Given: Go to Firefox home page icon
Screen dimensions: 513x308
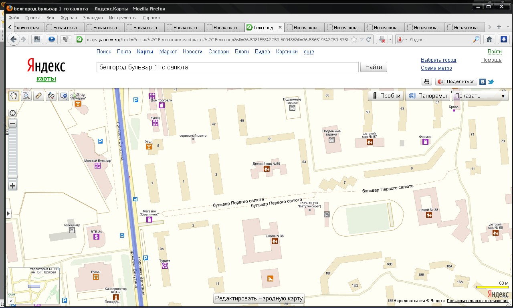Looking at the screenshot, I should pos(489,39).
